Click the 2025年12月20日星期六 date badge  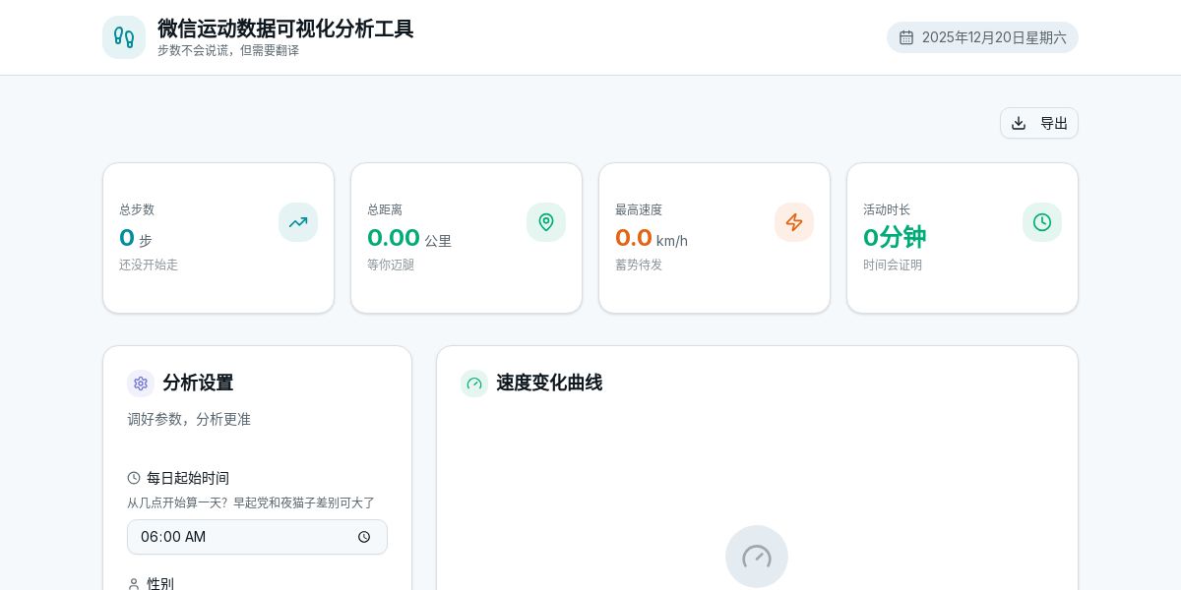coord(982,37)
